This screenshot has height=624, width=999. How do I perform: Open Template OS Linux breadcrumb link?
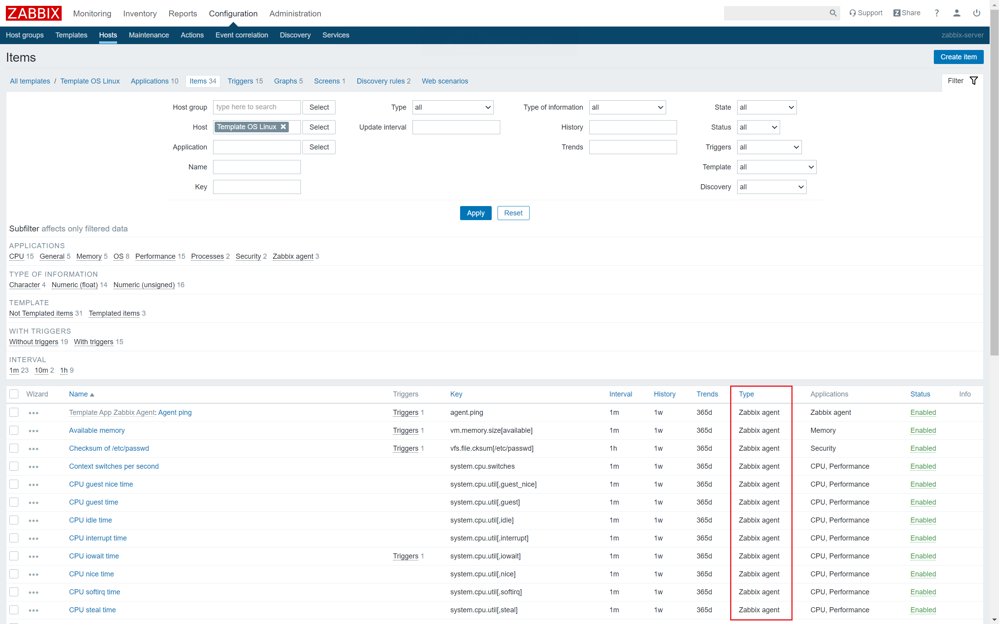[x=90, y=81]
